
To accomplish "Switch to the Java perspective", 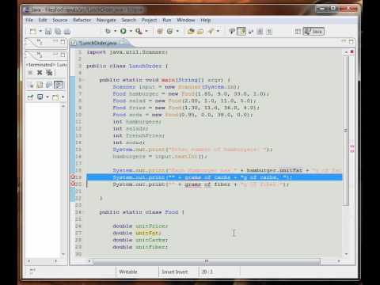I will coord(313,32).
